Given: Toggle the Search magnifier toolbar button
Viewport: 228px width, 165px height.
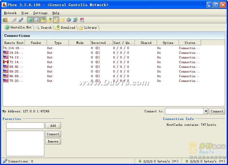Looking at the screenshot, I should [x=37, y=20].
